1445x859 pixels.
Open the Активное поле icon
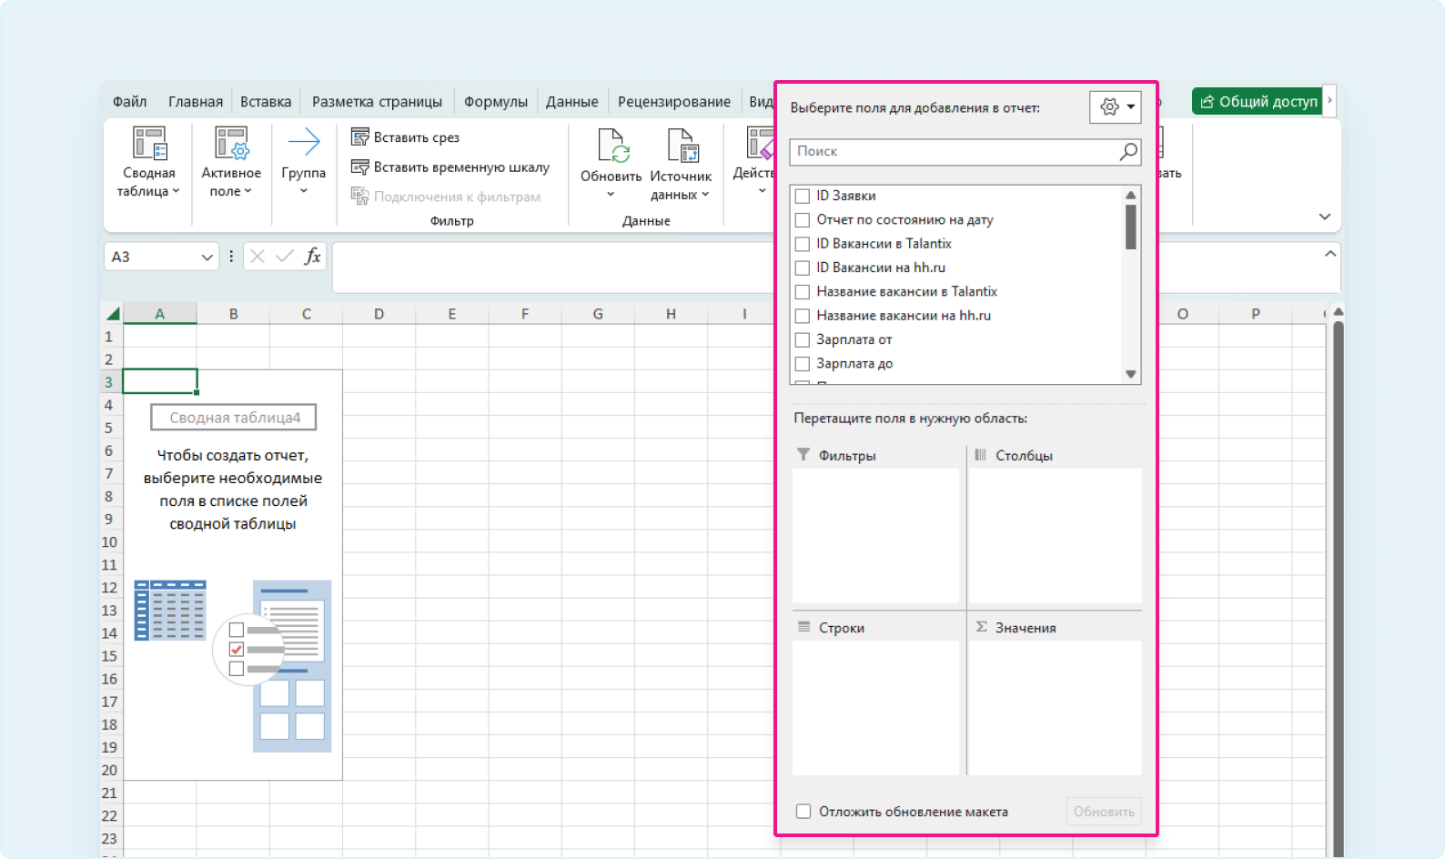coord(231,144)
